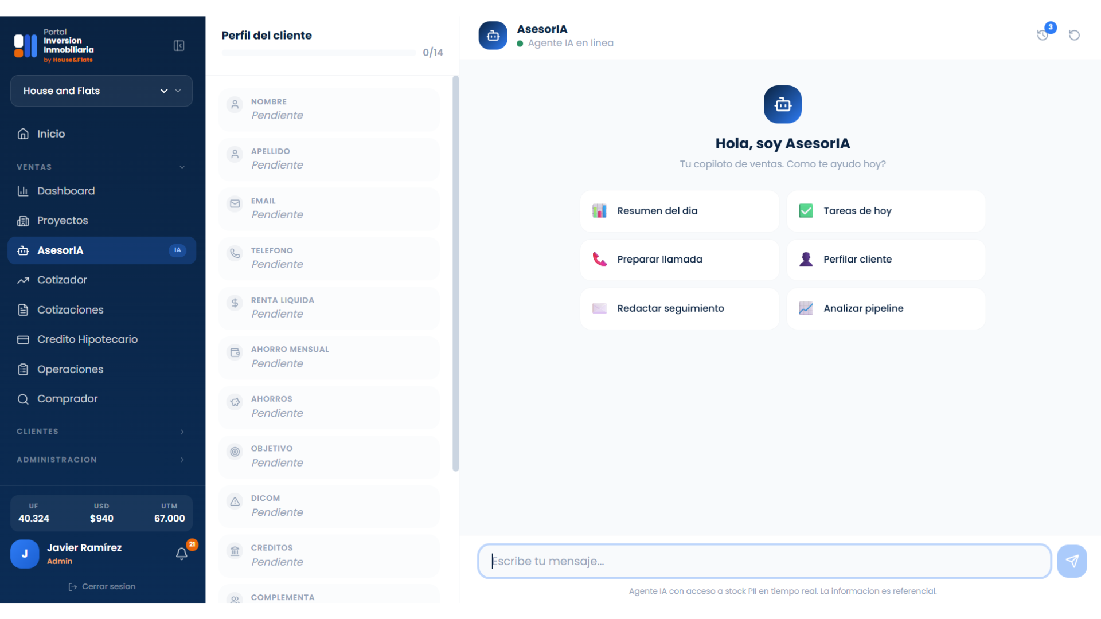The image size is (1101, 619).
Task: Open chat history clock icon
Action: point(1043,36)
